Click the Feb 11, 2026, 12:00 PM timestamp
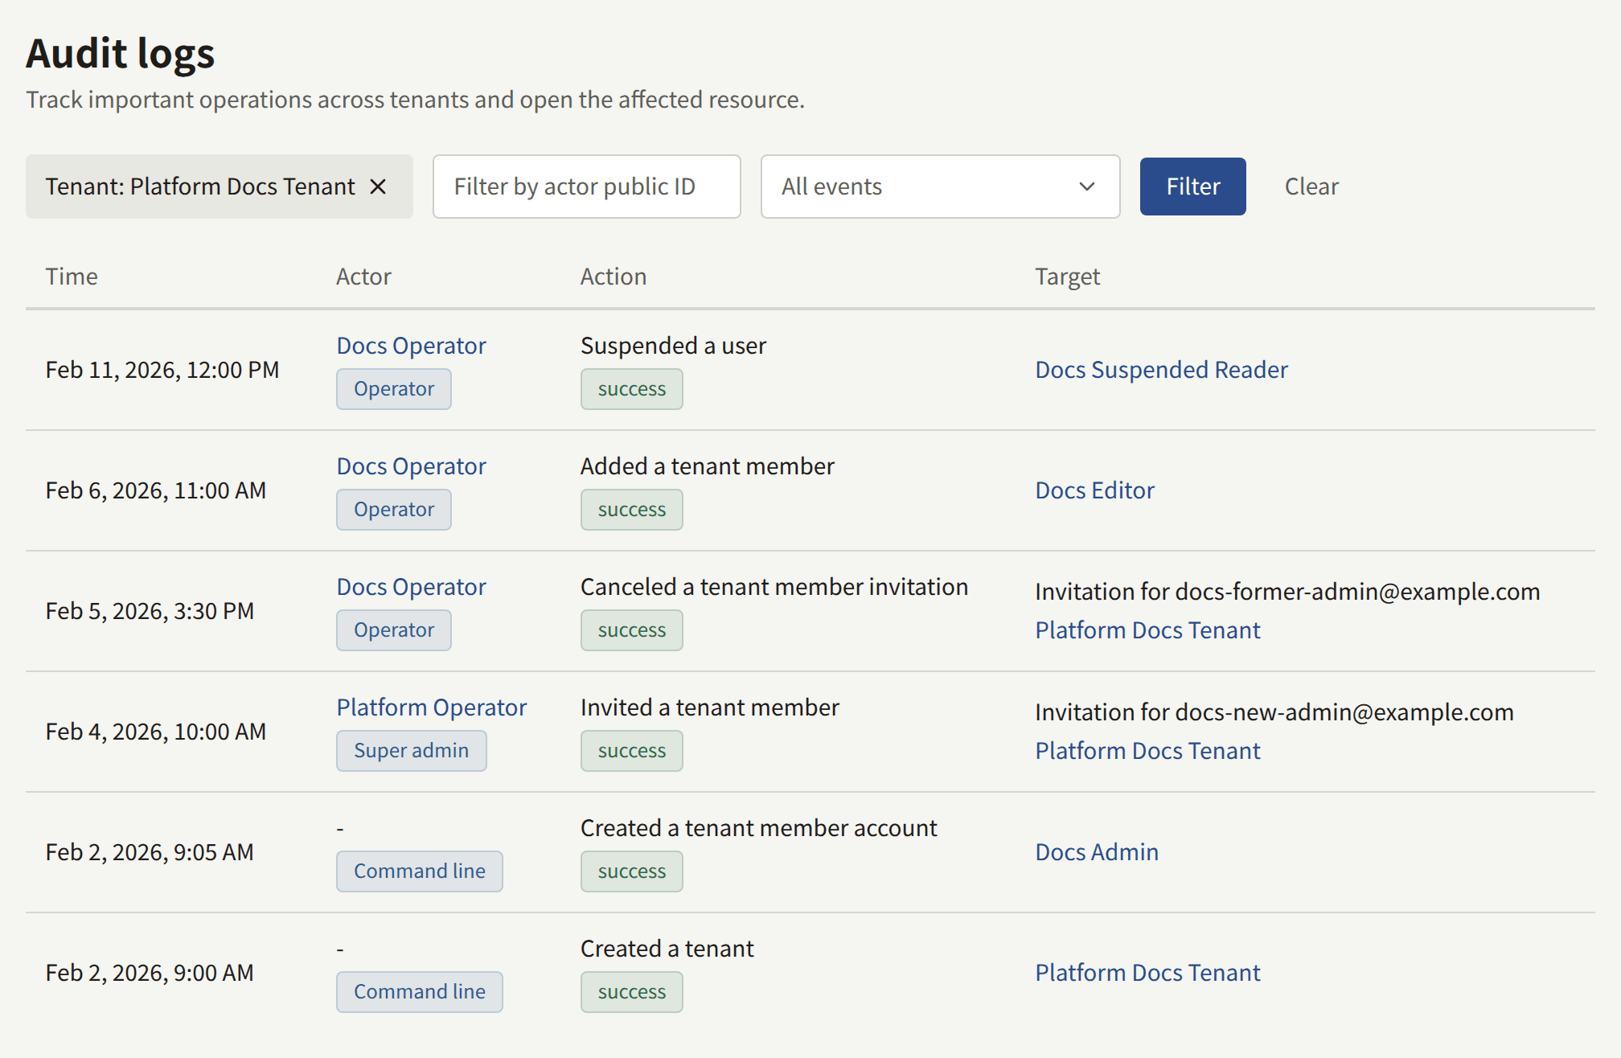The image size is (1621, 1058). (x=162, y=370)
